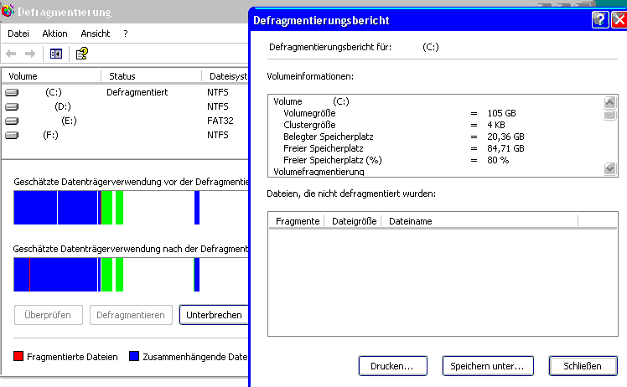Click the dialog's question mark help button
This screenshot has width=627, height=387.
point(599,20)
